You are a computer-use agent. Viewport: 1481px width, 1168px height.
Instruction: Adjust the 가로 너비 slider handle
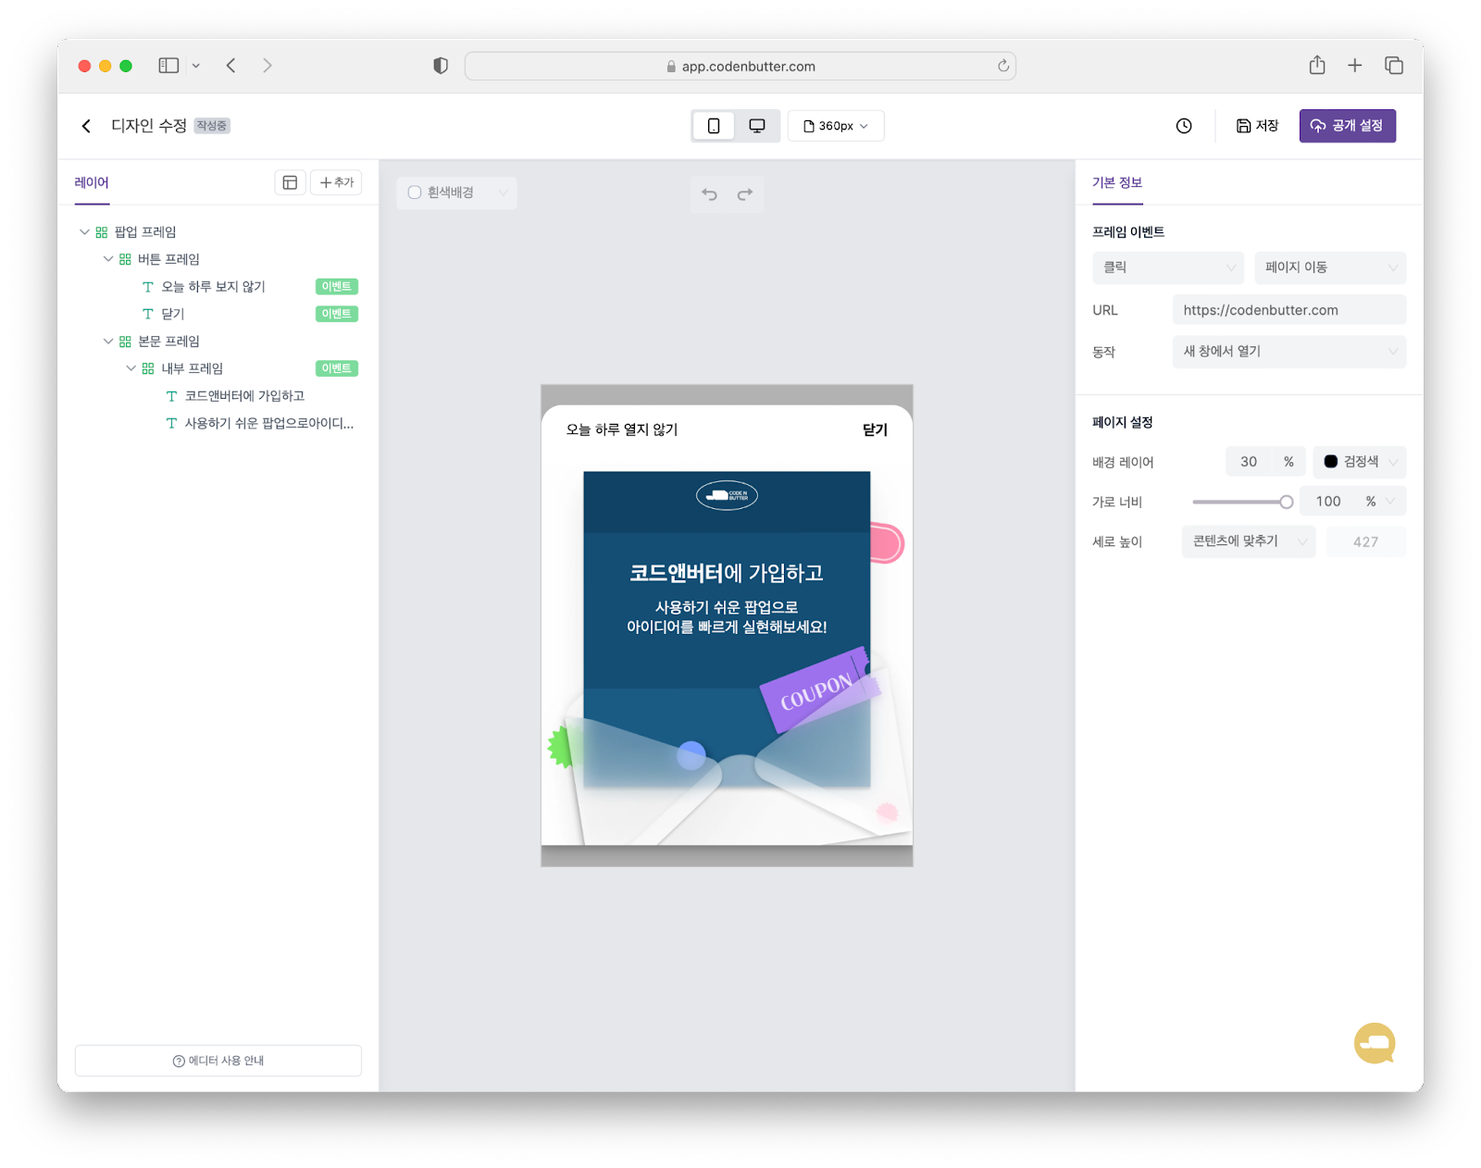click(1286, 502)
